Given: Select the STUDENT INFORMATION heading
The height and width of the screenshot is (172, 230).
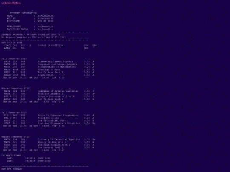Looking at the screenshot, I should point(23,13).
